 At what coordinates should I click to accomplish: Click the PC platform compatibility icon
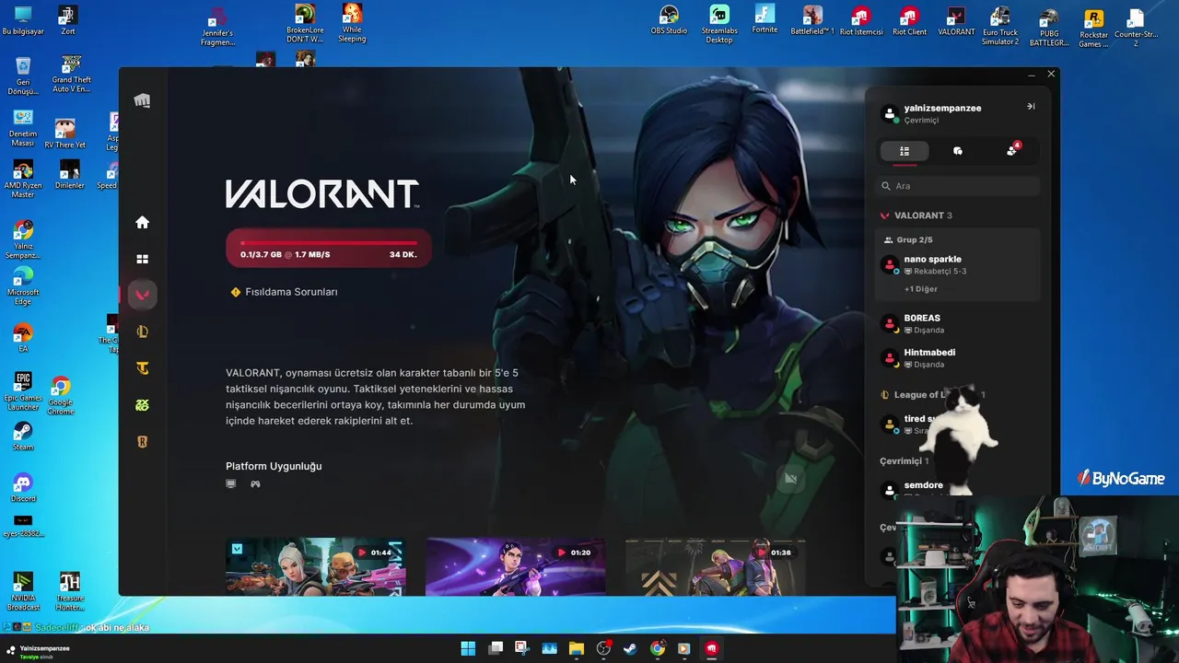(231, 483)
